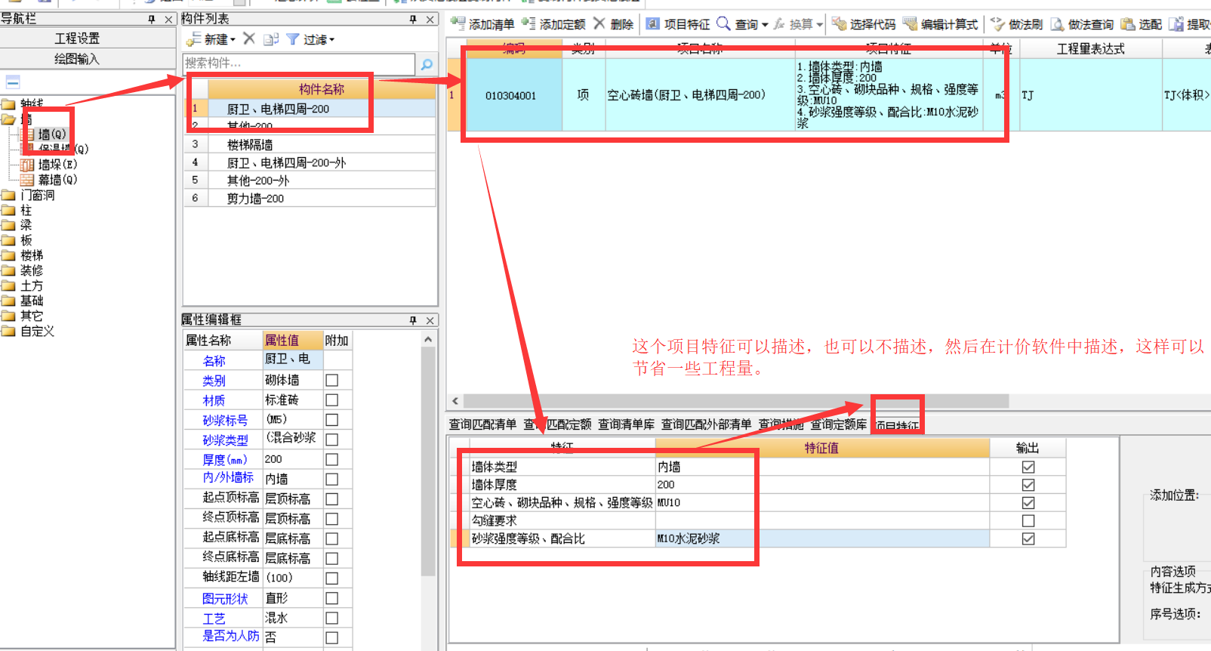
Task: Open the 过滤 dropdown arrow
Action: (x=331, y=40)
